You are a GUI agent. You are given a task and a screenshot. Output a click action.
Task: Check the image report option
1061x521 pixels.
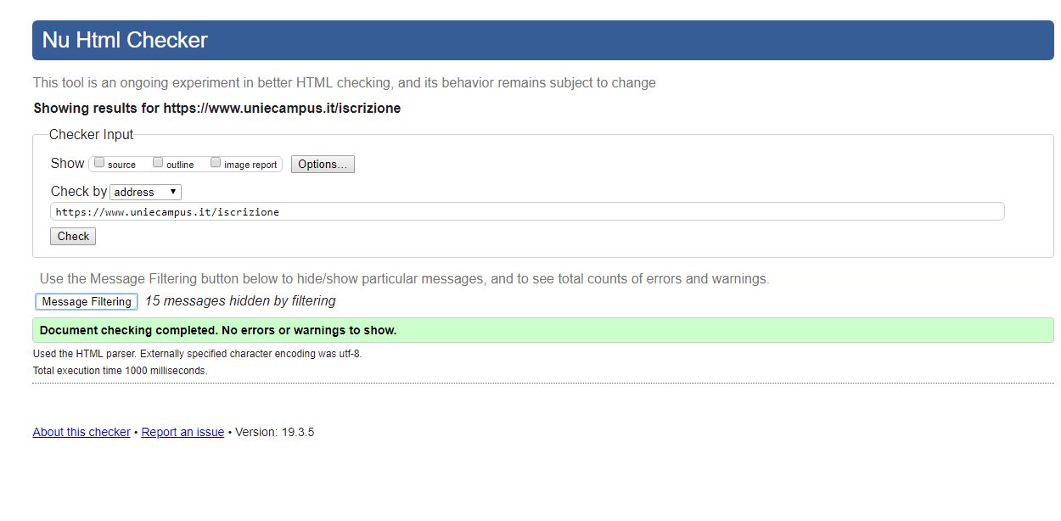[x=216, y=163]
